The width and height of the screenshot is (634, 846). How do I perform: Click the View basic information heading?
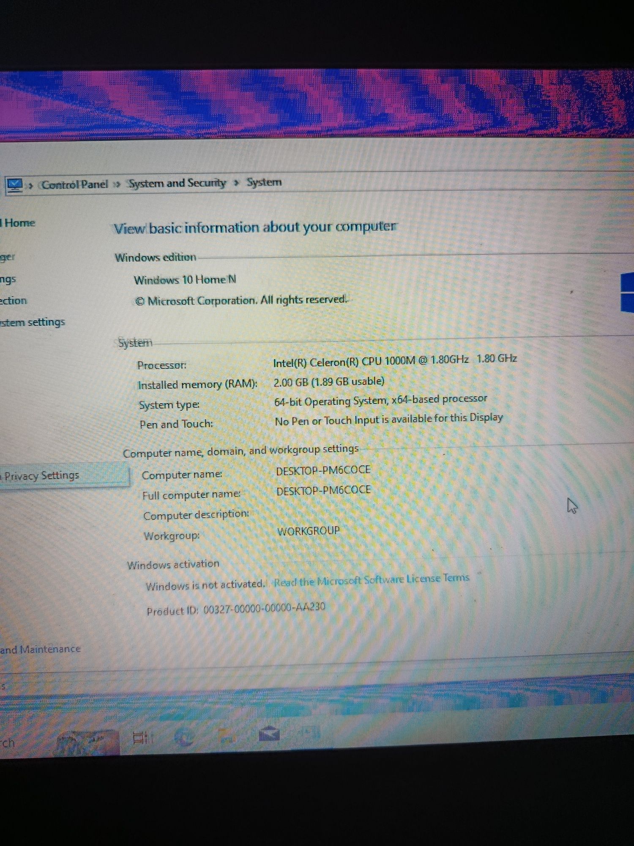pos(255,228)
